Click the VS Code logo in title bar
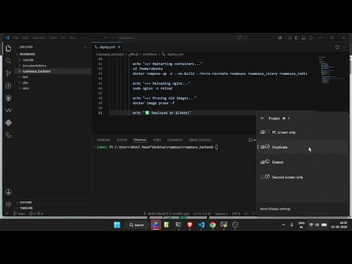This screenshot has width=352, height=264. [7, 38]
